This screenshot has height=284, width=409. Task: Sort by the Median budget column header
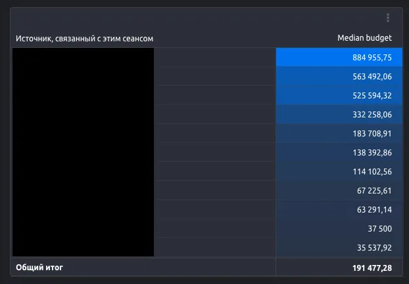[x=364, y=39]
